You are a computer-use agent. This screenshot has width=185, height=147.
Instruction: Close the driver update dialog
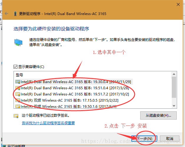(178, 4)
